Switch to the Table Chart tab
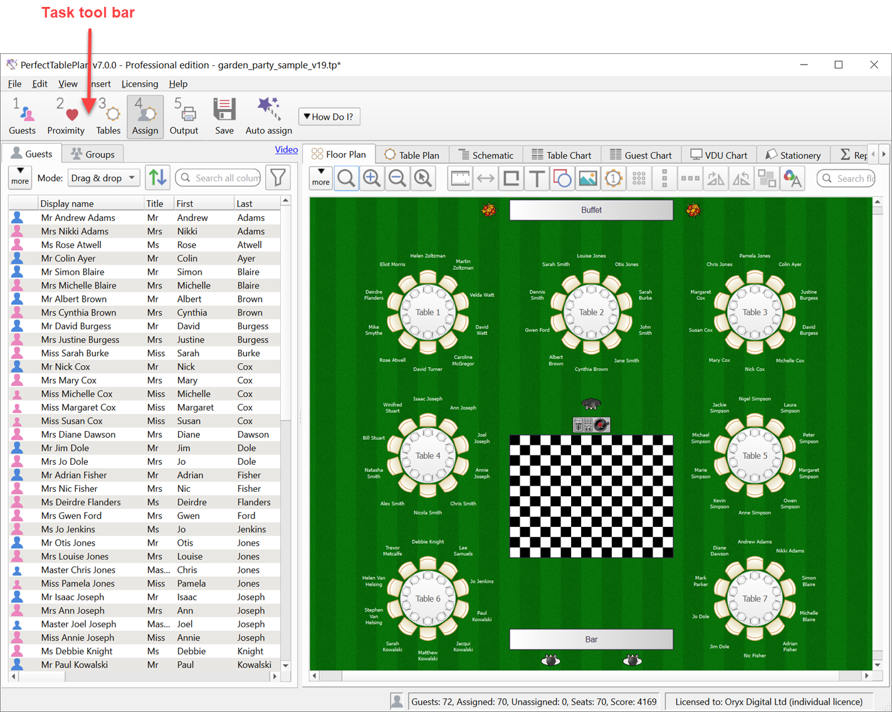892x712 pixels. 562,154
